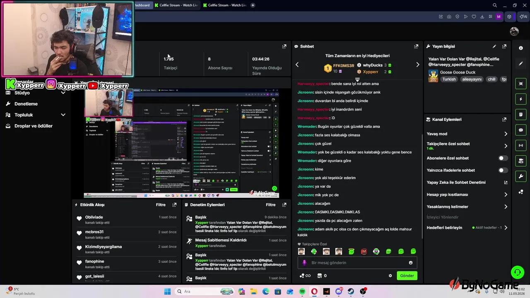Open mcbros31 in activity feed
Image resolution: width=530 pixels, height=298 pixels.
click(94, 232)
